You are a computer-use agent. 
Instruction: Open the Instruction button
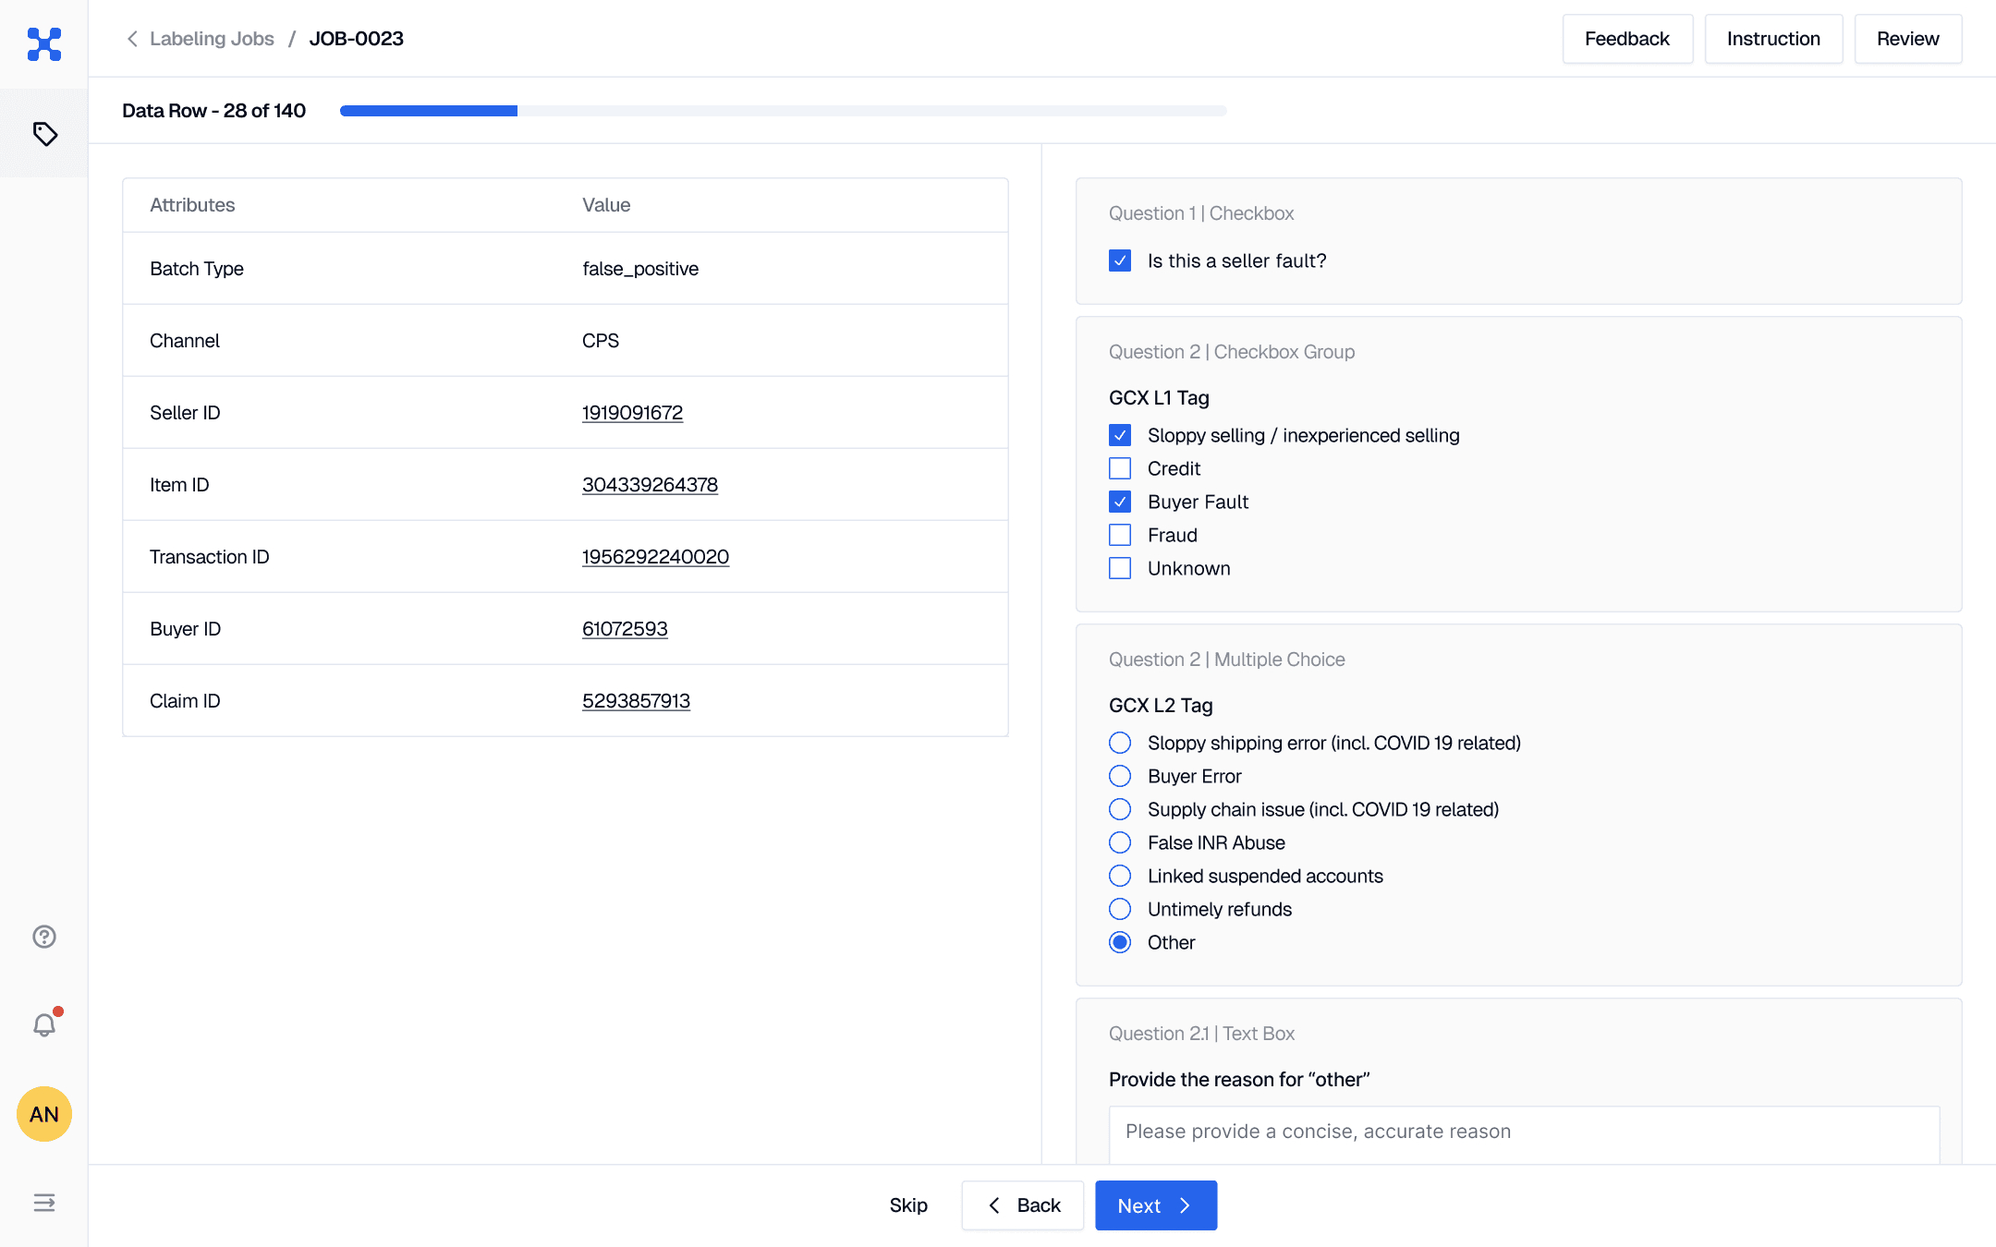point(1773,39)
